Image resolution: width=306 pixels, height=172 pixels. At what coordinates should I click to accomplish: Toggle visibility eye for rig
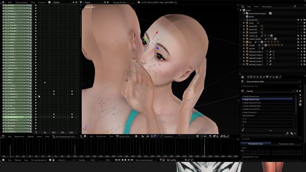pyautogui.click(x=298, y=42)
